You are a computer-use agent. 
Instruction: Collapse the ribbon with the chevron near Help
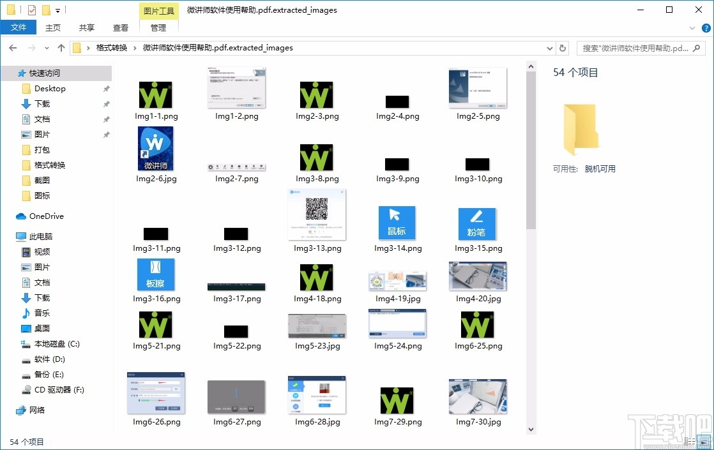(692, 27)
